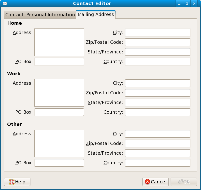Focus the Work PO Box field
This screenshot has height=190, width=201.
click(59, 112)
